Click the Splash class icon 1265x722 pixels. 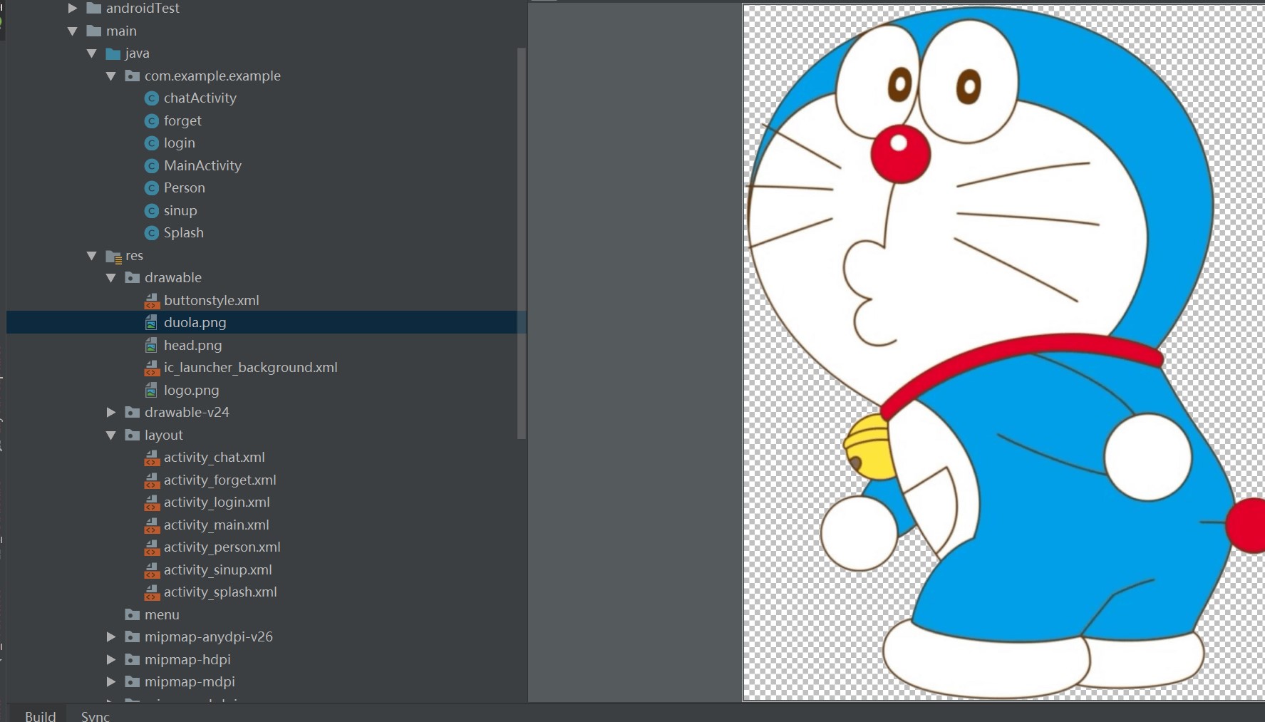point(151,233)
